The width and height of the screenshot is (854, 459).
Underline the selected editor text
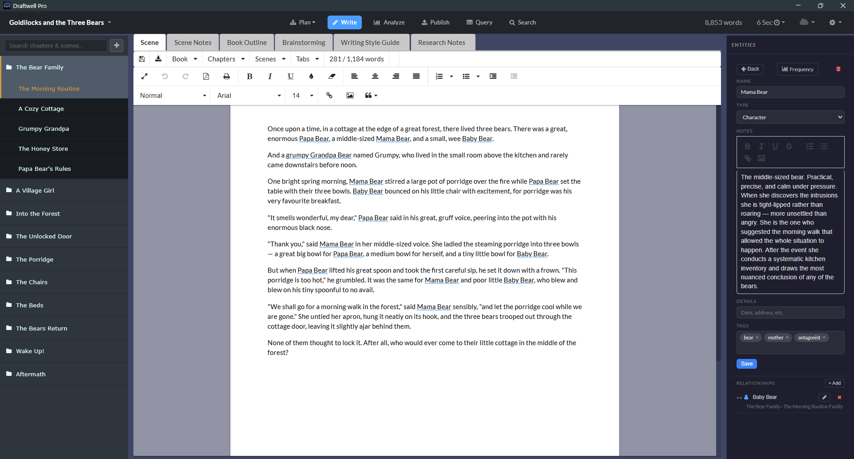coord(290,76)
